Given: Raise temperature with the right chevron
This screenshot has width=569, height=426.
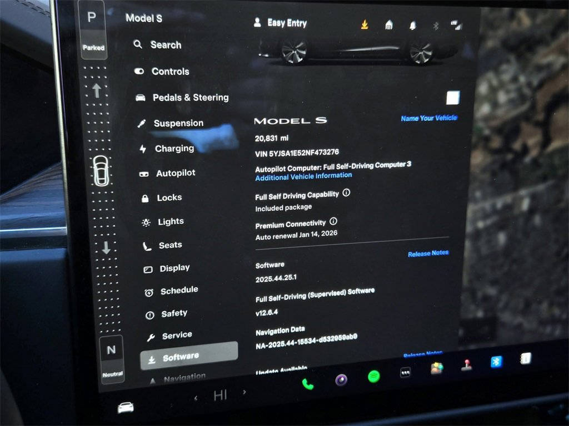Looking at the screenshot, I should click(244, 393).
